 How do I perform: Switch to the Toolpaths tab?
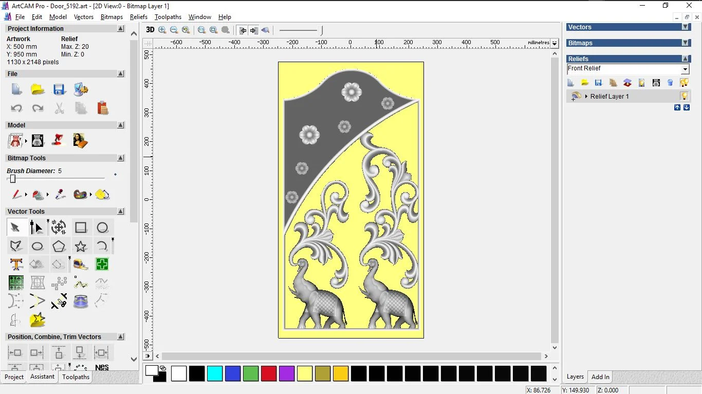click(76, 377)
